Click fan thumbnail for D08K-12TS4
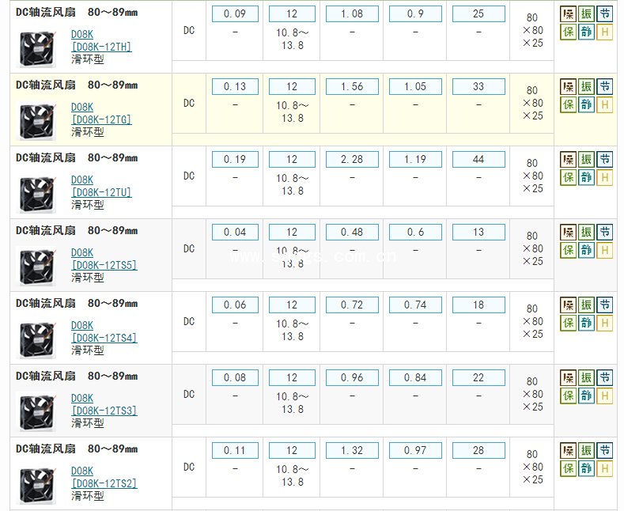Viewport: 624px width, 511px height. (36, 341)
